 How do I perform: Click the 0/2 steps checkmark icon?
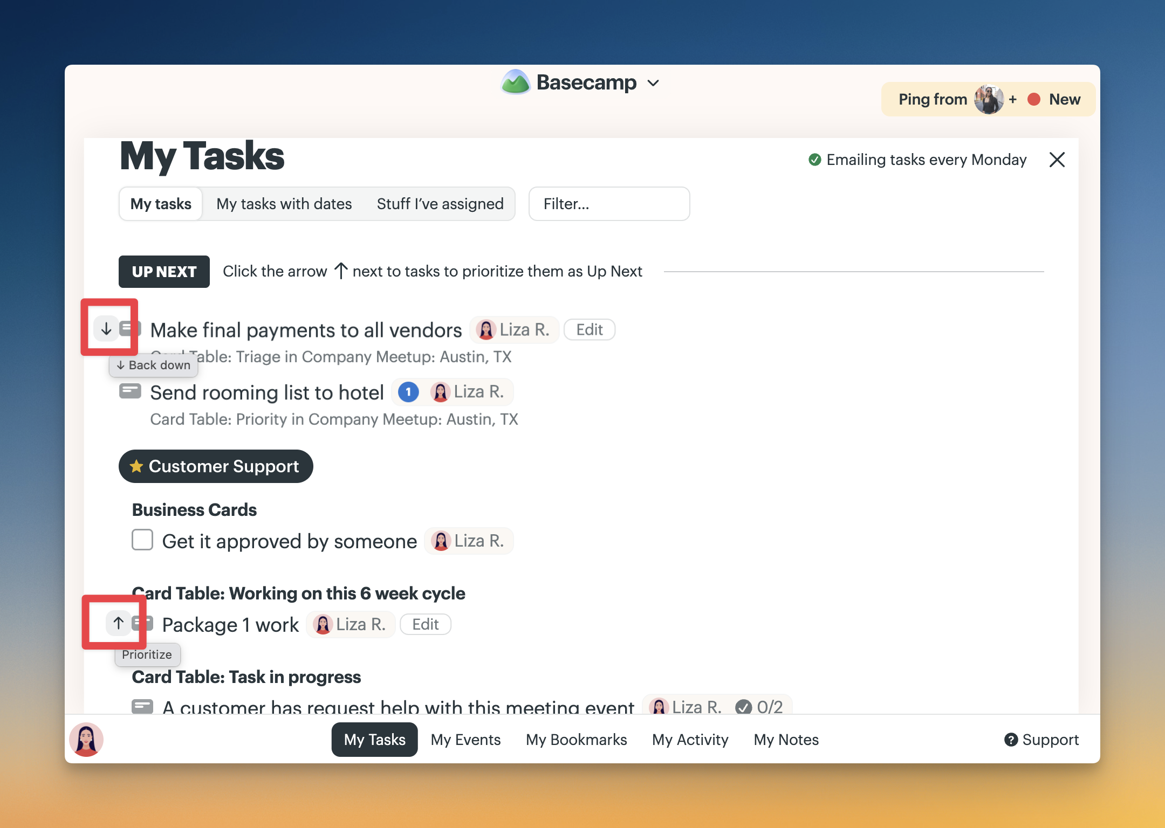click(x=744, y=707)
